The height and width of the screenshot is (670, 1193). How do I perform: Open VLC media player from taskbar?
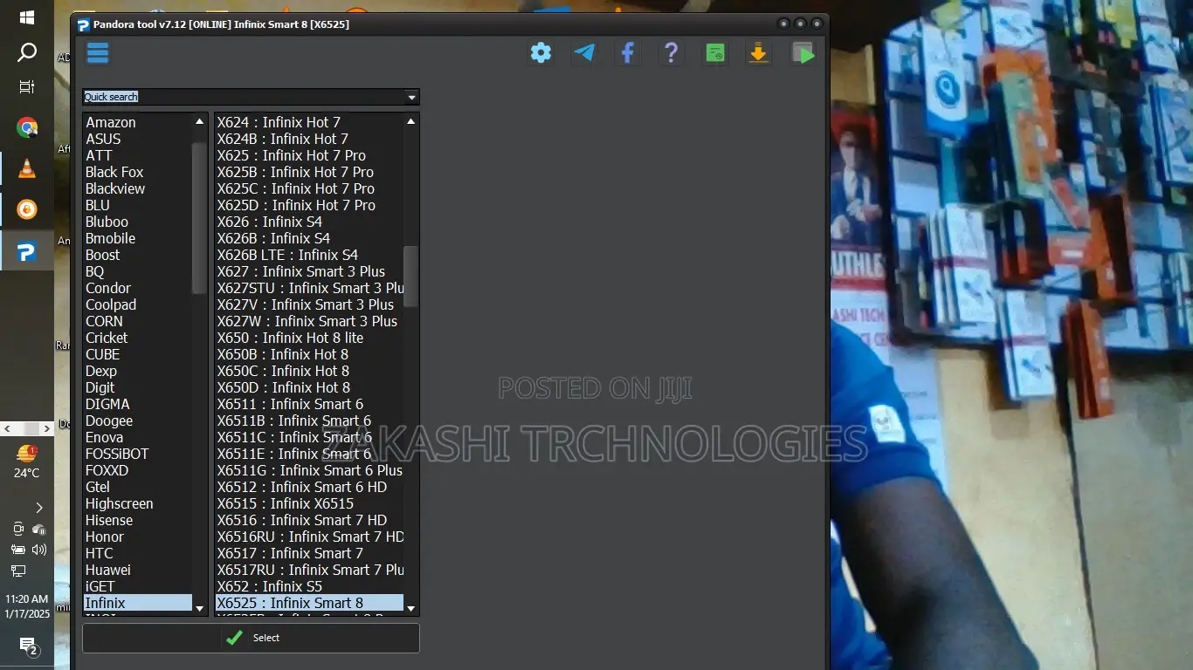click(27, 168)
